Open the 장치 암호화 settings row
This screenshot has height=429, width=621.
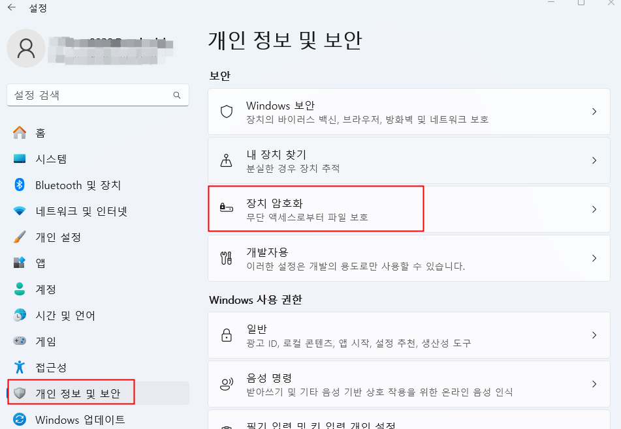(x=392, y=209)
